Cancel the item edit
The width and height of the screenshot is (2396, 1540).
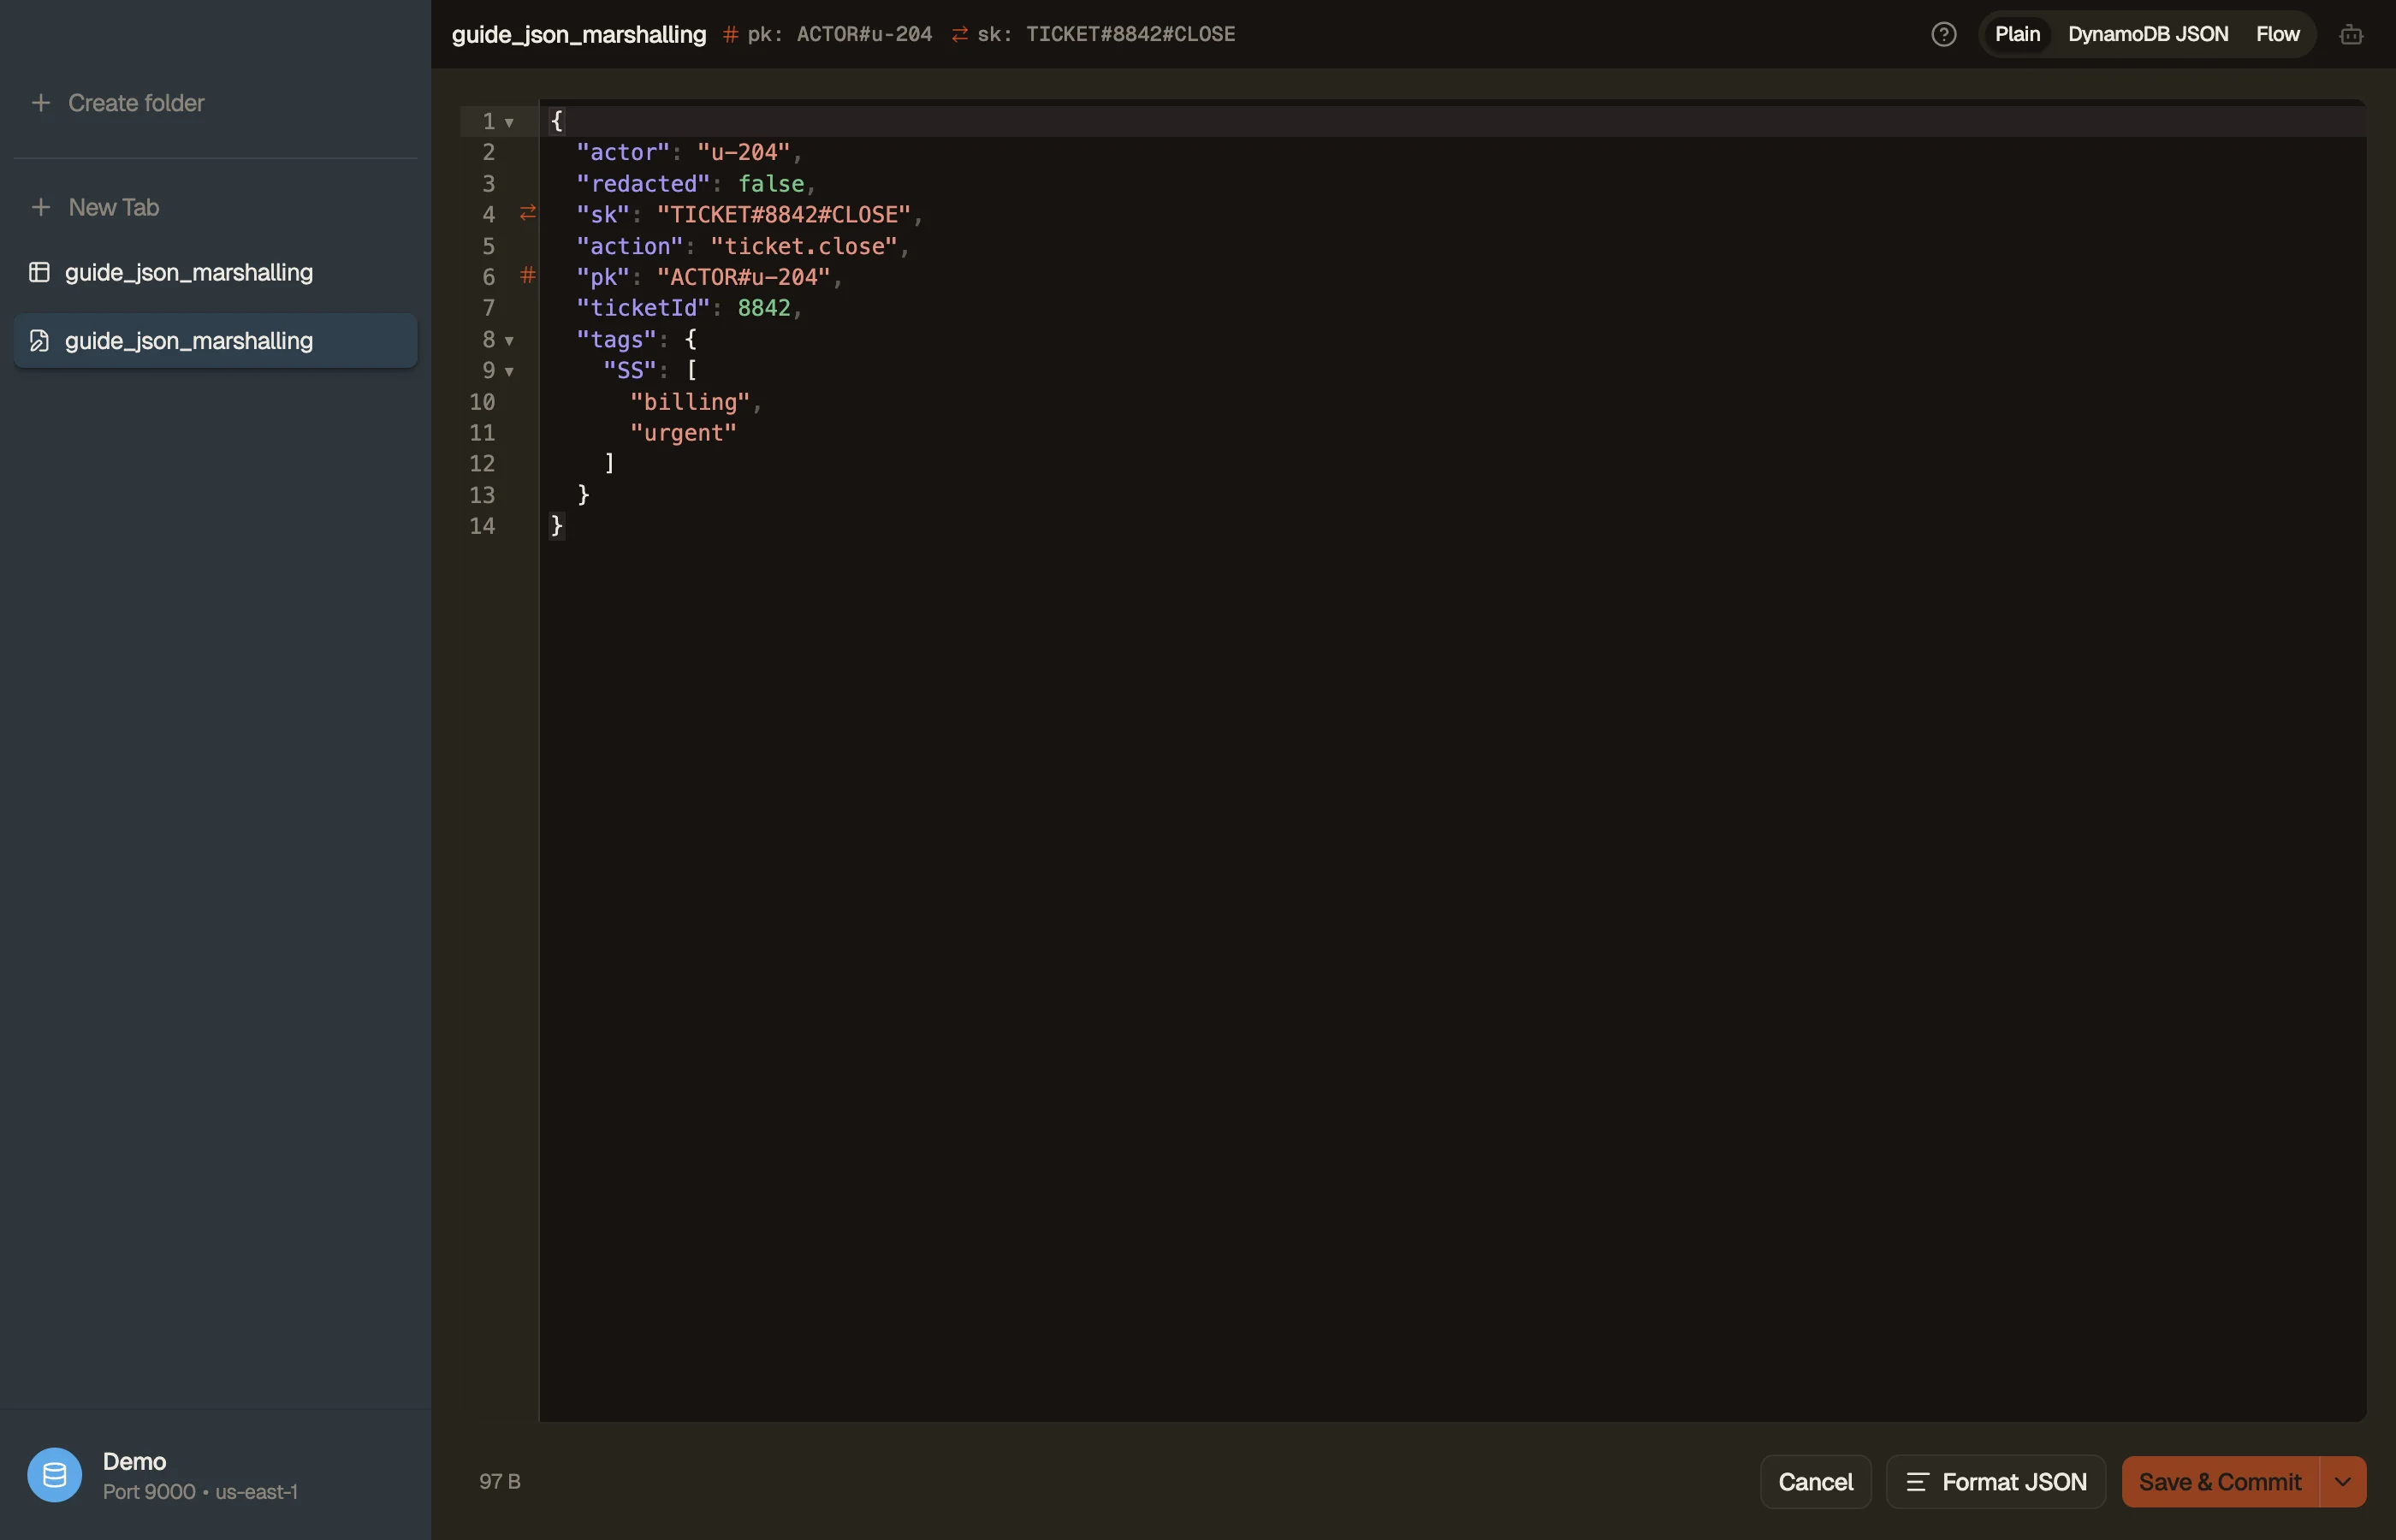1815,1482
